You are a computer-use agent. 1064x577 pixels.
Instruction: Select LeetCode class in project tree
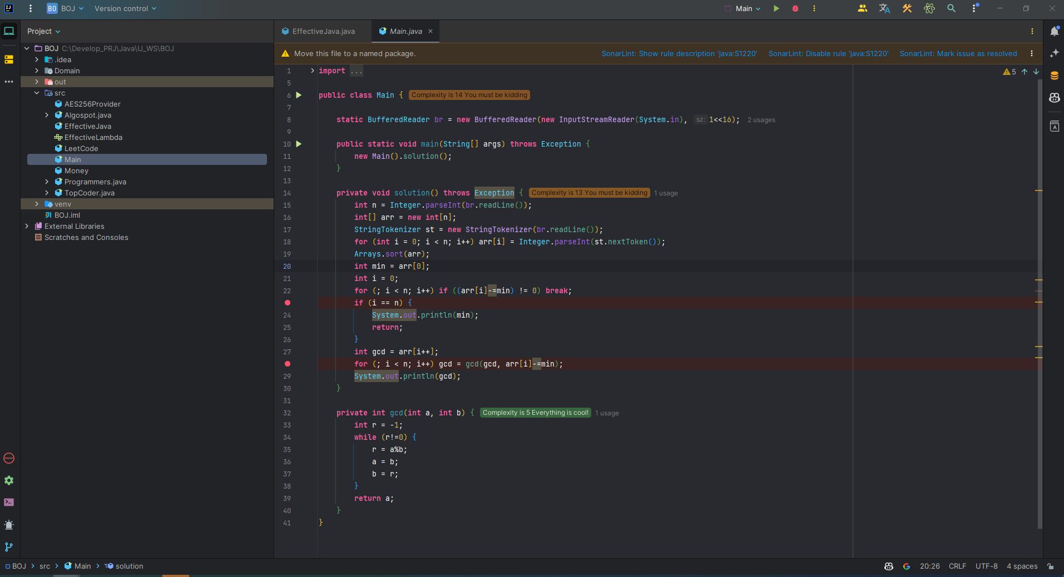81,148
